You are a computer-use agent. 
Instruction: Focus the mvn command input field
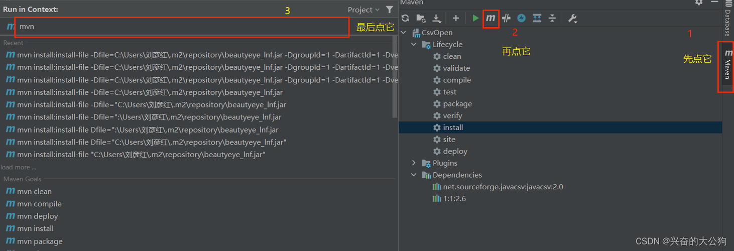tap(182, 27)
